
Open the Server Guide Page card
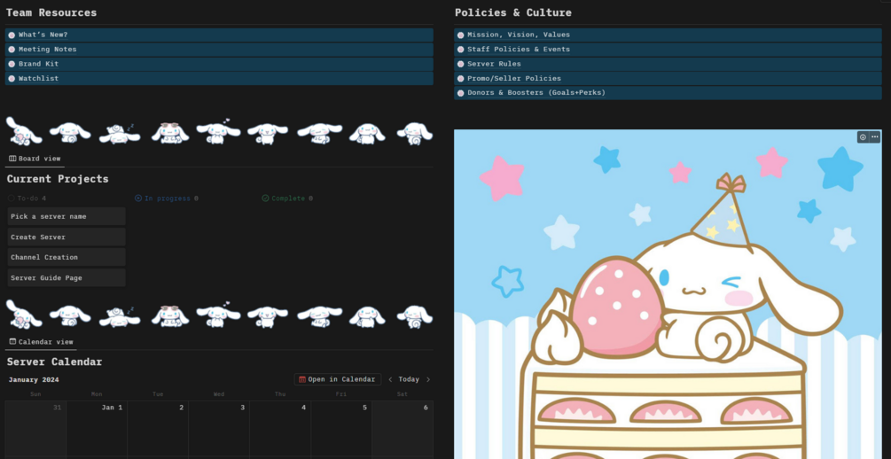point(66,277)
